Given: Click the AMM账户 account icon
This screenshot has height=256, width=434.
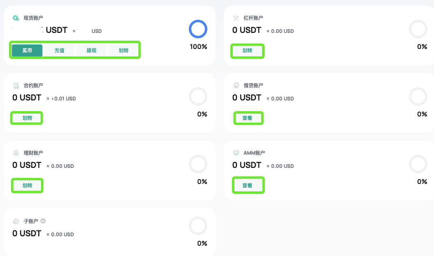Looking at the screenshot, I should (236, 153).
